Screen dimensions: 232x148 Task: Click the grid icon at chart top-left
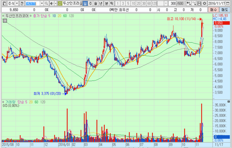click(x=5, y=21)
